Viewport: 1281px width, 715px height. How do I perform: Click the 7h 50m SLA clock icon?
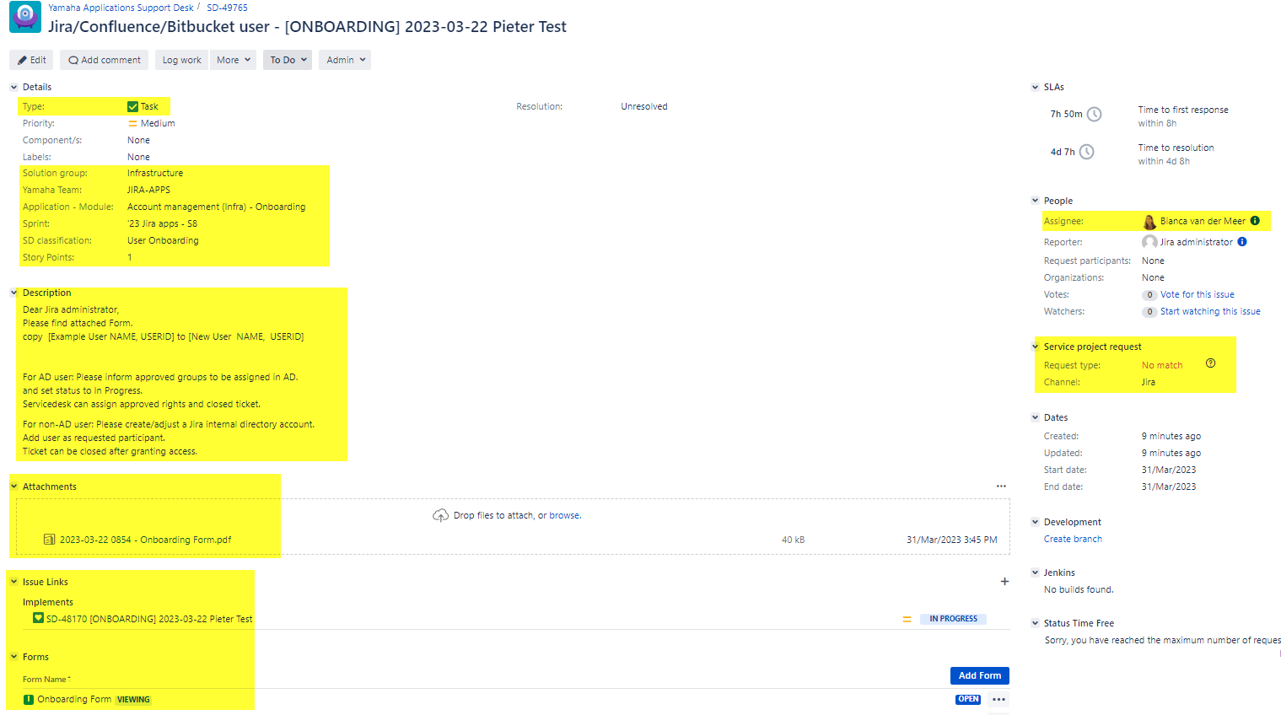click(x=1094, y=114)
